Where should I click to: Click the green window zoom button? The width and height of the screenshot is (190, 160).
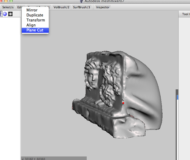tap(11, 1)
